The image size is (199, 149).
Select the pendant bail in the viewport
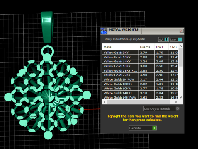(47, 27)
